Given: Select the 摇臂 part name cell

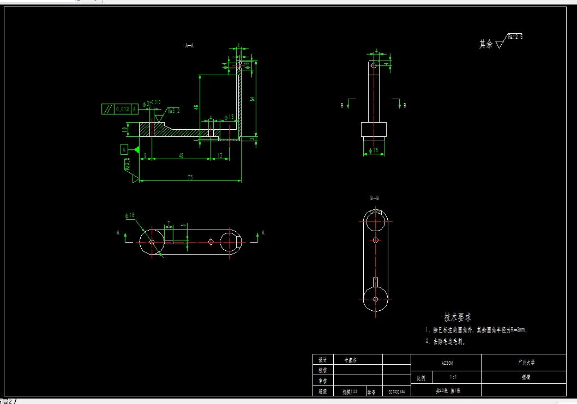Looking at the screenshot, I should [x=524, y=377].
